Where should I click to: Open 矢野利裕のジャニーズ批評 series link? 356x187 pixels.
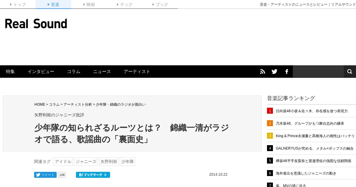59,115
